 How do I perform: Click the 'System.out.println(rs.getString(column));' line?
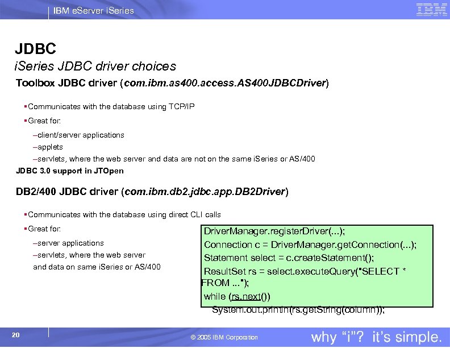pos(298,310)
